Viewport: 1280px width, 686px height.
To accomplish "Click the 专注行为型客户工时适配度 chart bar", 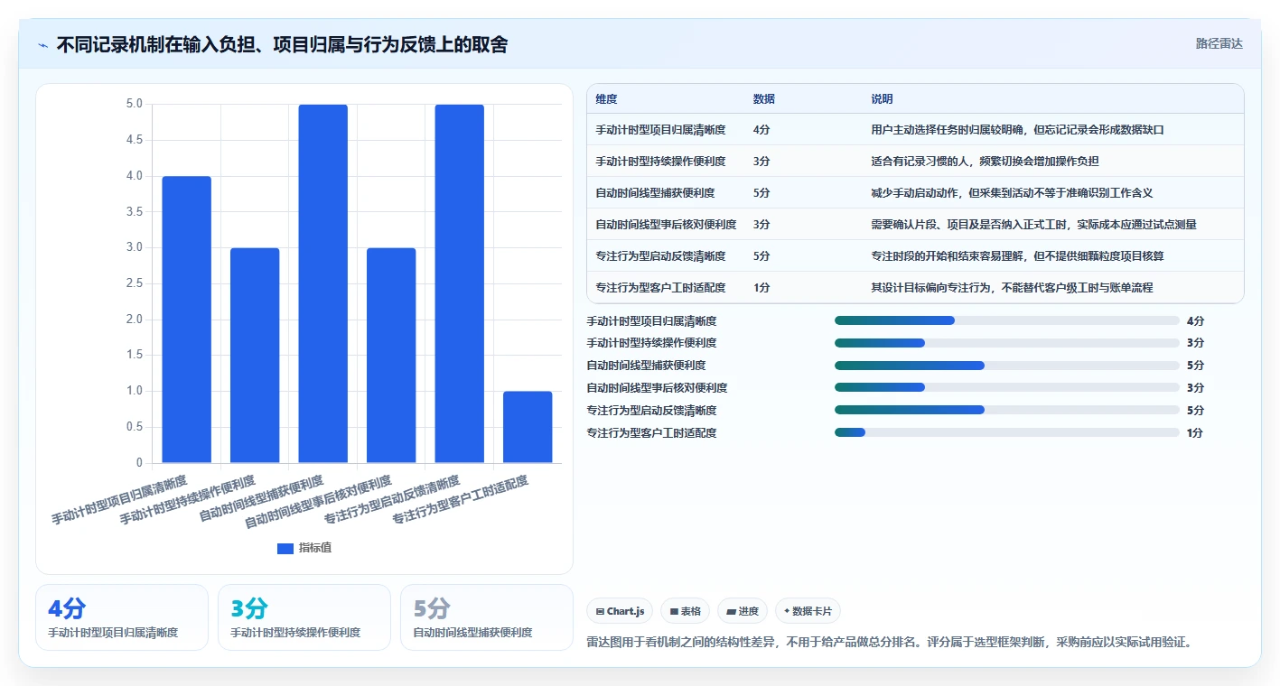I will 528,427.
